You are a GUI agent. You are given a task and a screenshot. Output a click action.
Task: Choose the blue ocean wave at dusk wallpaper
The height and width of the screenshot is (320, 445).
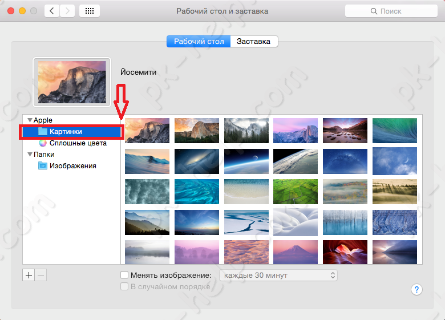(x=147, y=161)
